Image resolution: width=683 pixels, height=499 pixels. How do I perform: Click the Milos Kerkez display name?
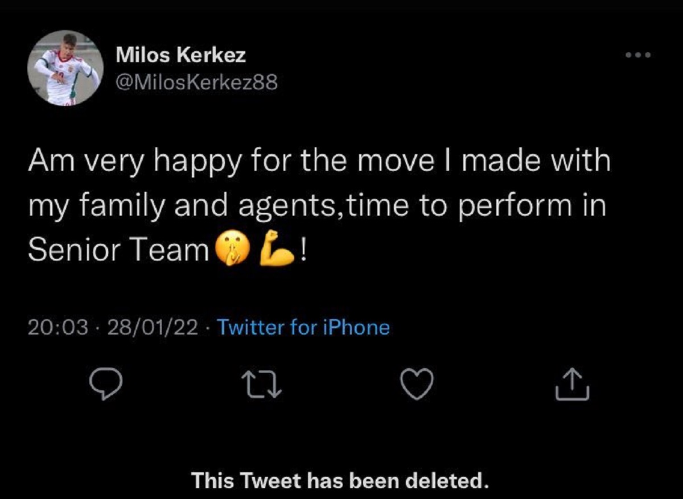(181, 55)
